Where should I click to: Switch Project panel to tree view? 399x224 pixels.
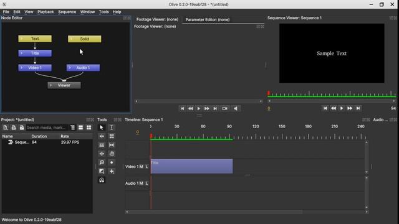click(x=72, y=128)
